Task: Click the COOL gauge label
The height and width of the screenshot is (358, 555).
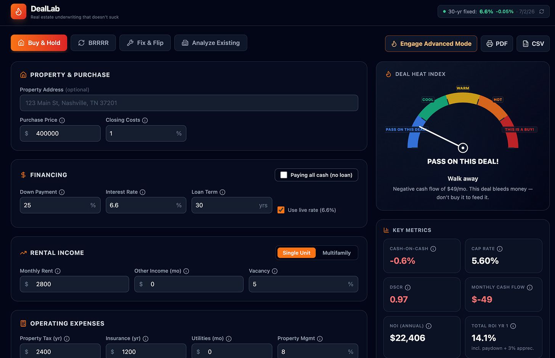Action: tap(428, 100)
